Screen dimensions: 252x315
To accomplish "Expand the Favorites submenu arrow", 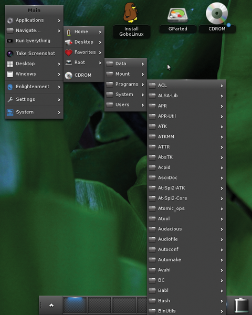I will pos(100,52).
